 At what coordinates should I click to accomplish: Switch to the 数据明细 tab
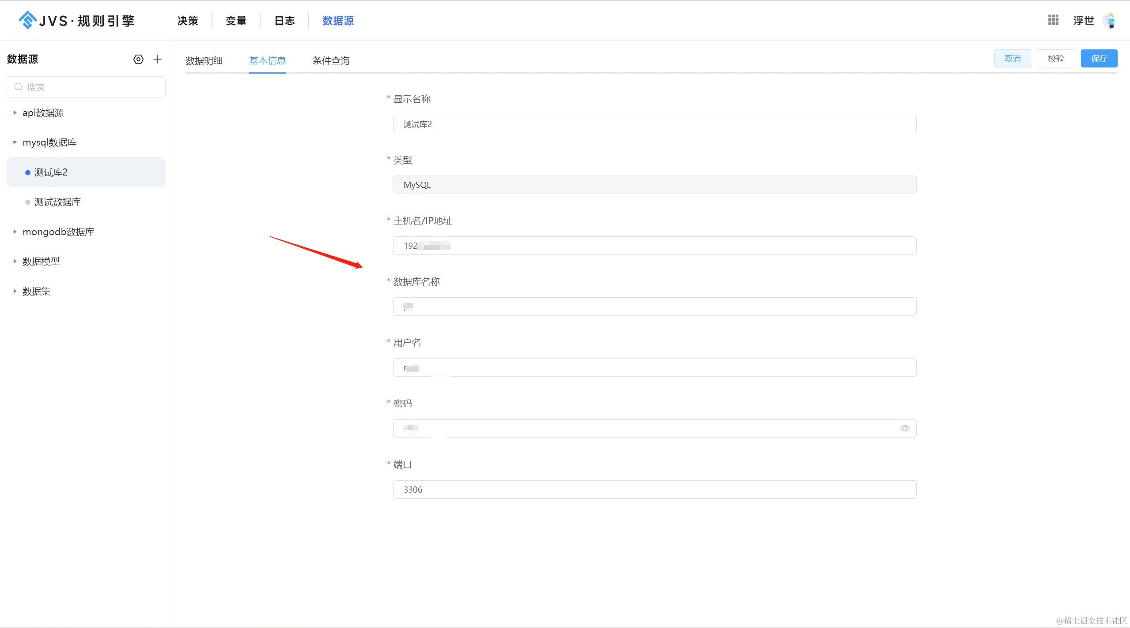[204, 60]
